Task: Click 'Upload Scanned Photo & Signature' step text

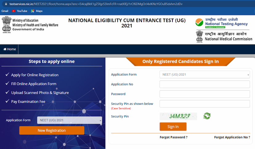Action: (40, 93)
